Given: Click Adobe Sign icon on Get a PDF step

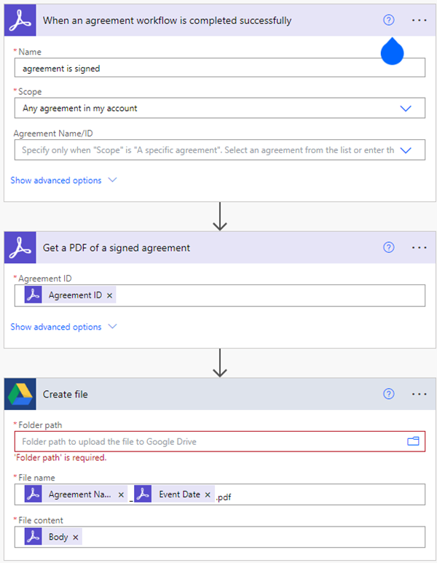Looking at the screenshot, I should (20, 248).
